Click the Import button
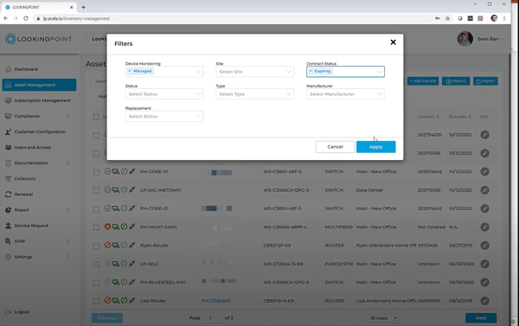The width and height of the screenshot is (519, 326). (x=456, y=80)
